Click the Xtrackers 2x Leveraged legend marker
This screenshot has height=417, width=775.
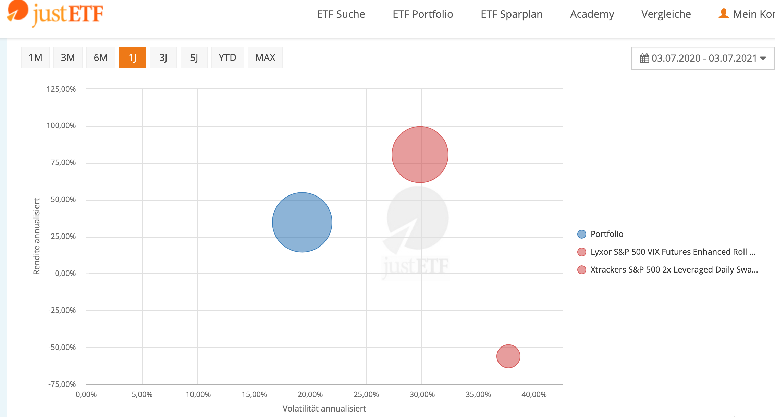[581, 270]
